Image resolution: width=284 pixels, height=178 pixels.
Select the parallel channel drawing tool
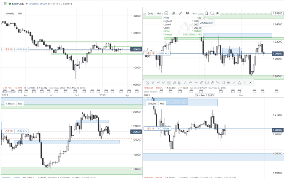pyautogui.click(x=153, y=83)
